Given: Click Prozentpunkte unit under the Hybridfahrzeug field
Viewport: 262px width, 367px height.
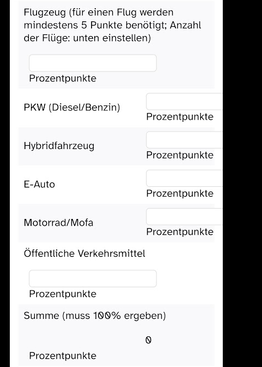Looking at the screenshot, I should 180,155.
